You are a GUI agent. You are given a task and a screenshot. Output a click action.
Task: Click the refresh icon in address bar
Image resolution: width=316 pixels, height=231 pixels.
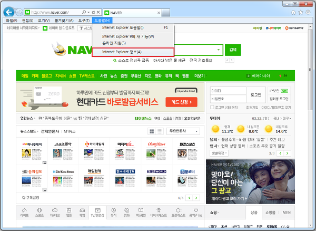pos(94,12)
